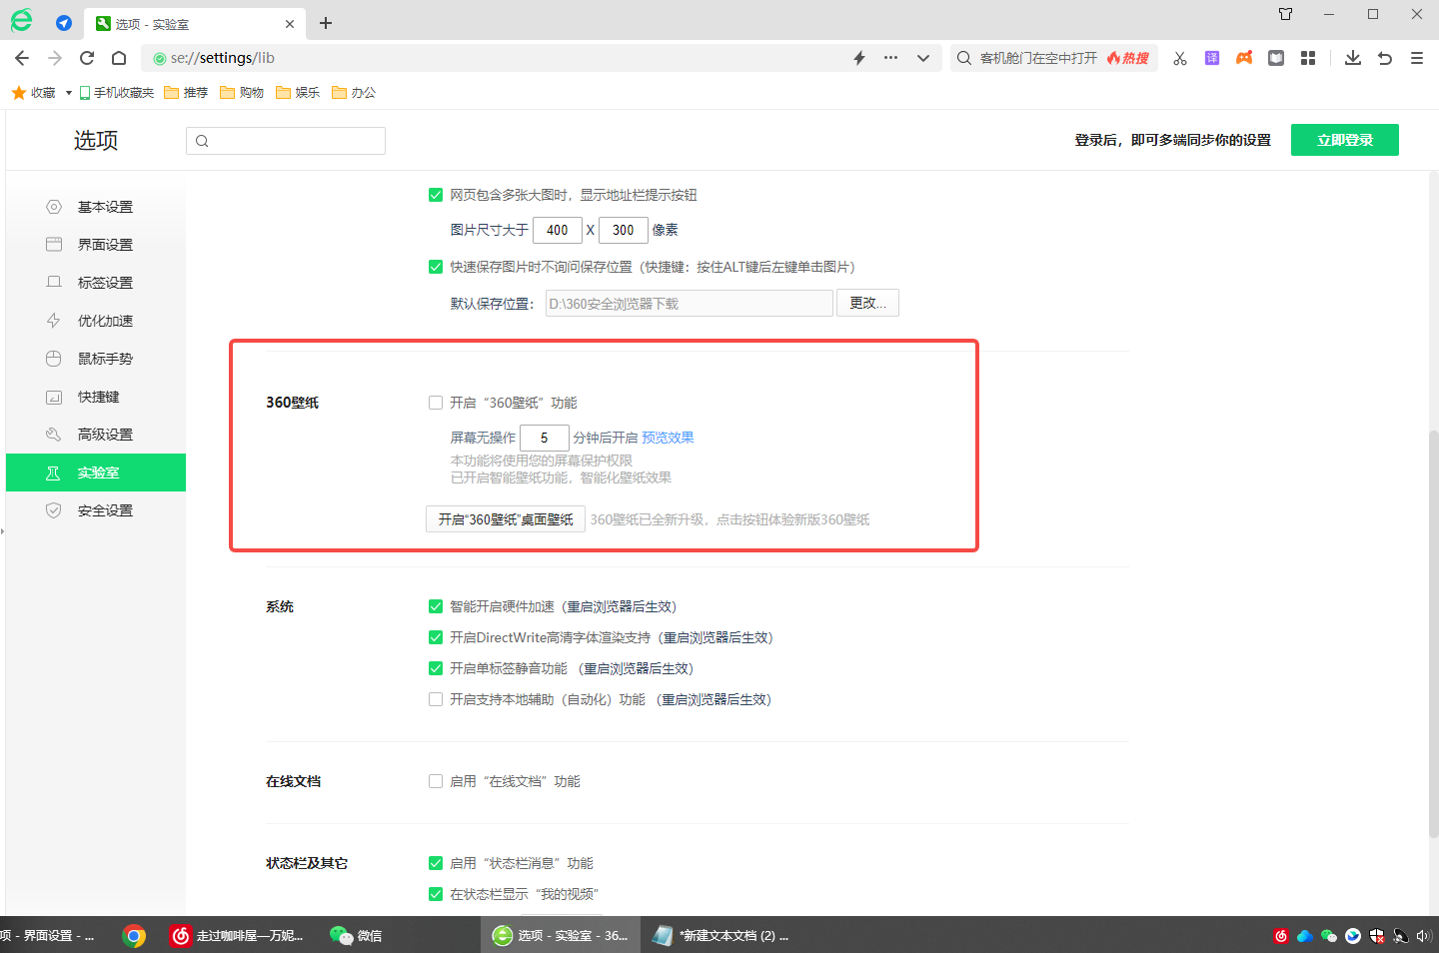Open the orange game controller icon

(1244, 58)
